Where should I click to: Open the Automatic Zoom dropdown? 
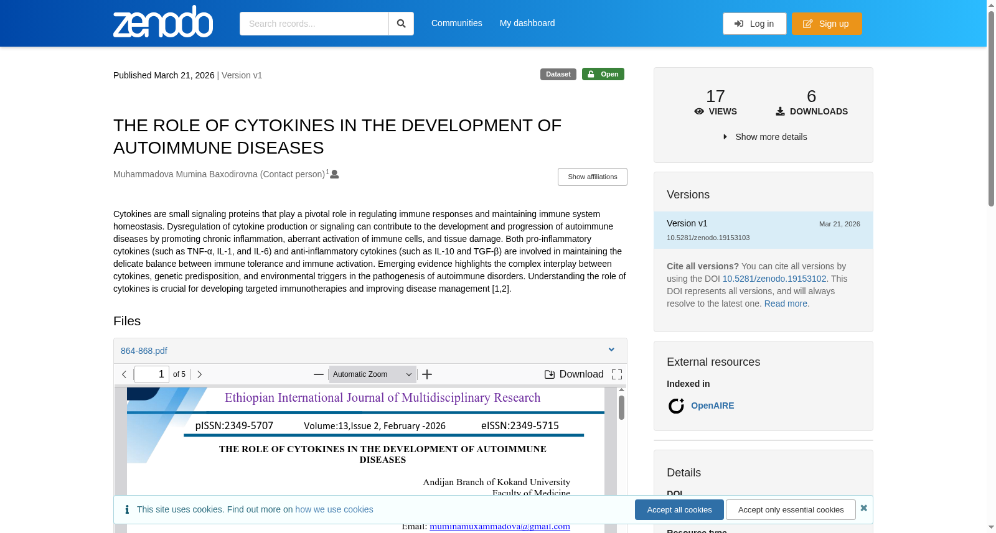pyautogui.click(x=372, y=374)
